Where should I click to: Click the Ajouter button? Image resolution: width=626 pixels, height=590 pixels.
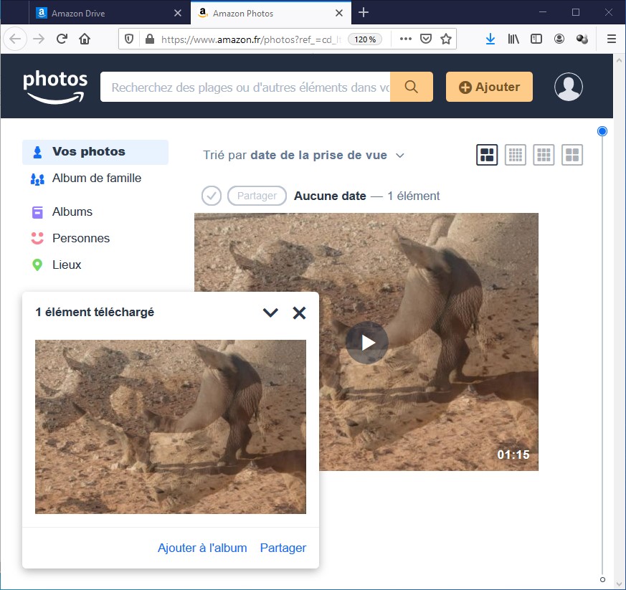489,87
